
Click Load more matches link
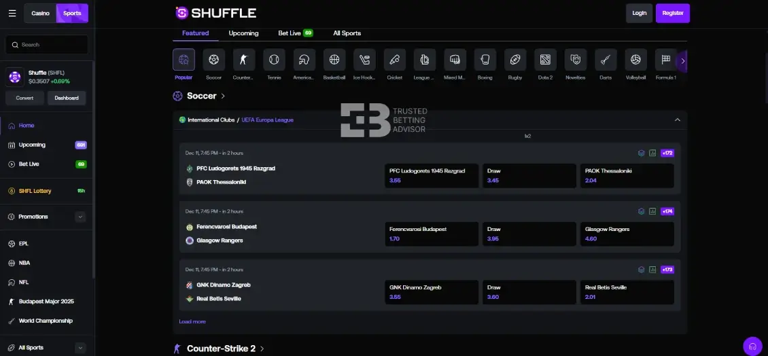(192, 321)
